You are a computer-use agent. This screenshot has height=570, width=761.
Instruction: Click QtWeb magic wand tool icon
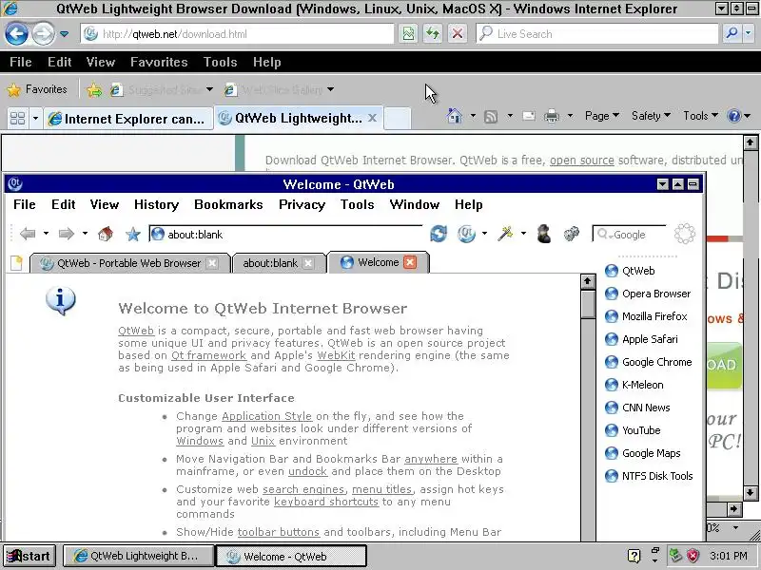click(505, 234)
